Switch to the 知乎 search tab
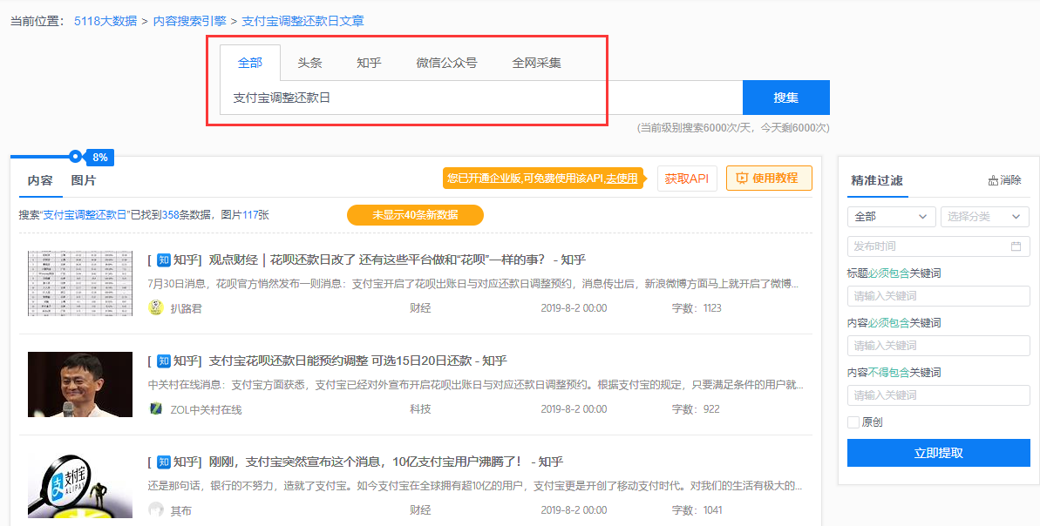 click(x=369, y=63)
